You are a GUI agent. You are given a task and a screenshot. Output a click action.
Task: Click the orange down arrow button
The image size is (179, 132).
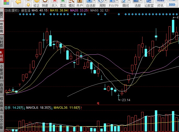[x=28, y=5]
